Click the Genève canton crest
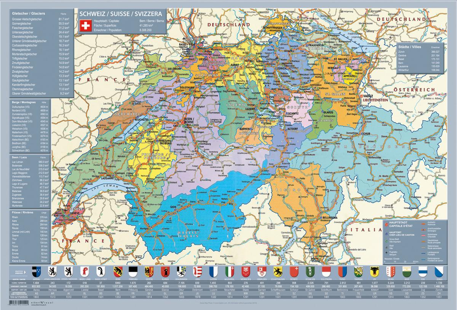The height and width of the screenshot is (310, 457). 149,272
